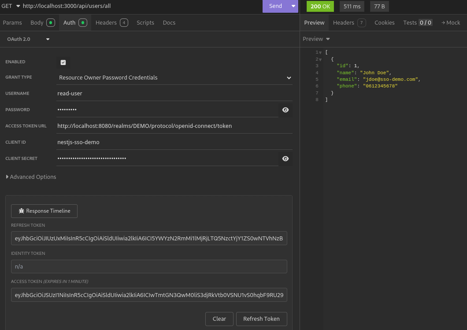The image size is (467, 330).
Task: Click the bug icon in Response Timeline
Action: [x=22, y=211]
